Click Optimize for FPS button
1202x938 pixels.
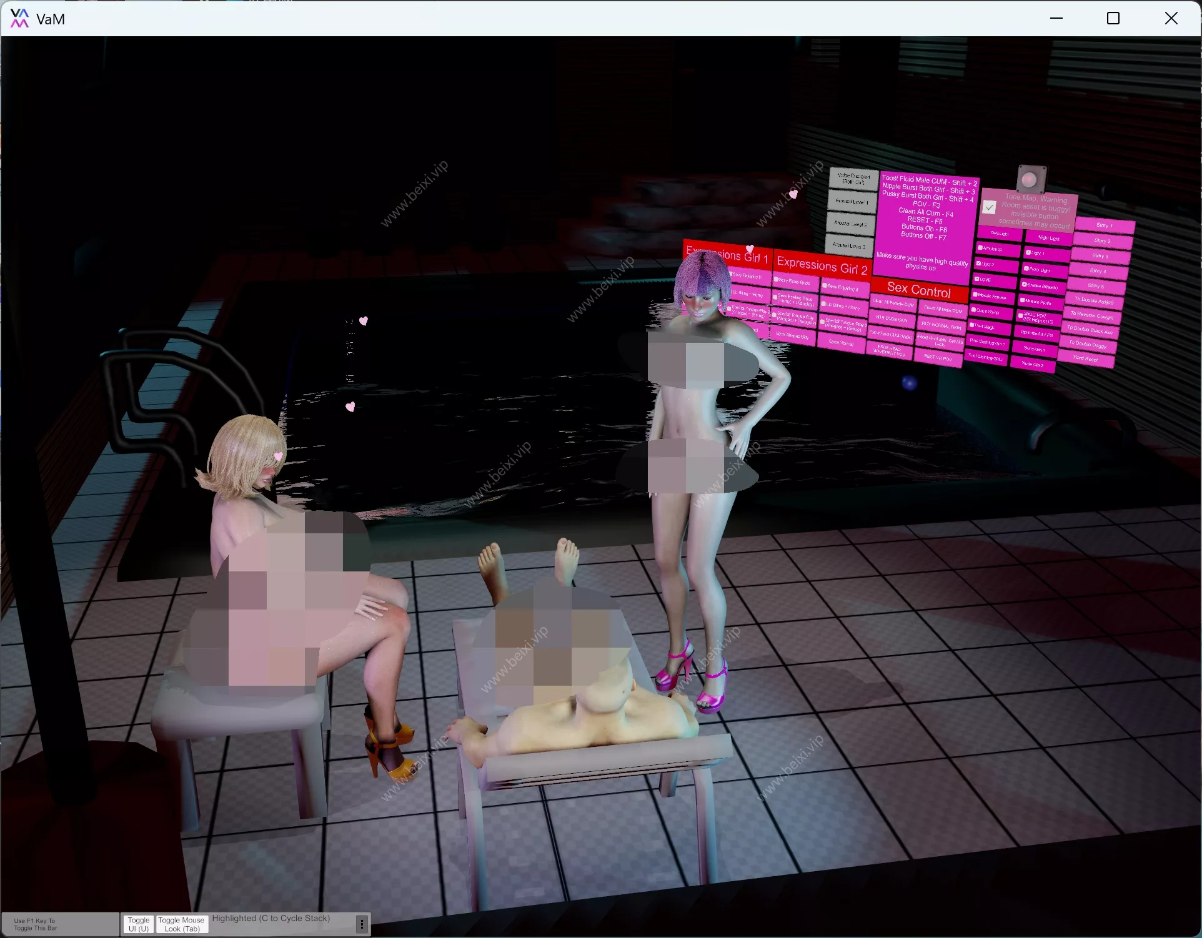(x=1036, y=333)
